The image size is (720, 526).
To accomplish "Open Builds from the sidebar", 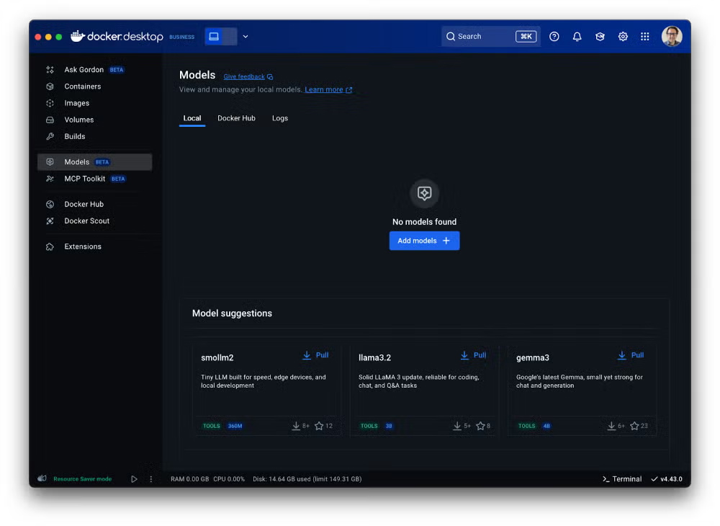I will (94, 136).
